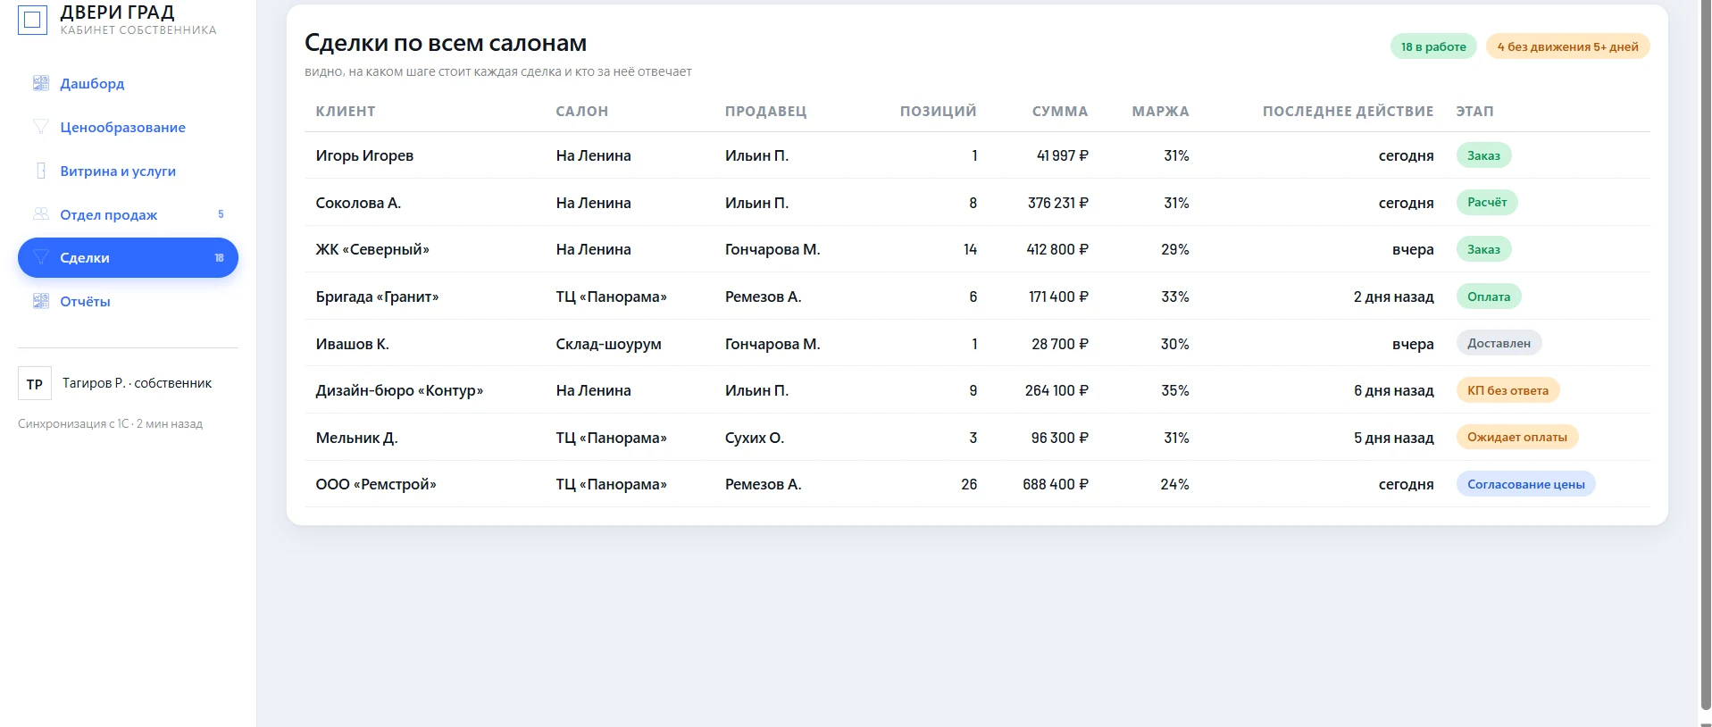The image size is (1712, 727).
Task: Click the Отчёты sidebar icon
Action: [41, 301]
